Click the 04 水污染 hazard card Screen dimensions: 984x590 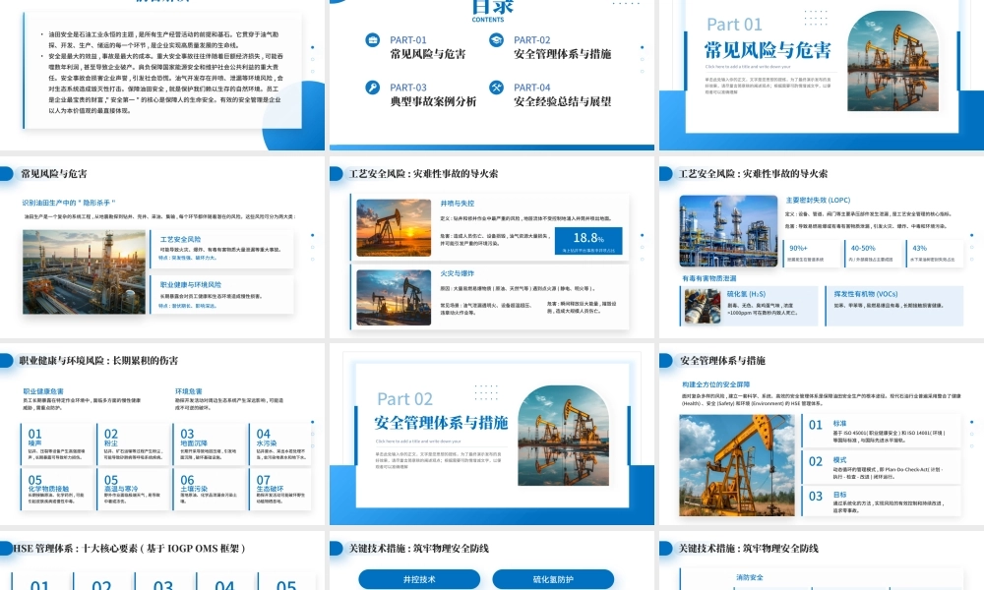(x=281, y=444)
